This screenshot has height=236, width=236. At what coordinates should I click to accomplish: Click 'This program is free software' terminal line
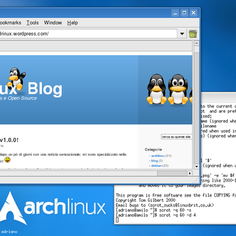tap(176, 195)
